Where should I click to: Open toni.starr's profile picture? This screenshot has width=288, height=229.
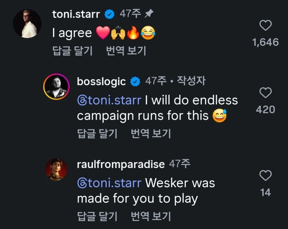[27, 24]
